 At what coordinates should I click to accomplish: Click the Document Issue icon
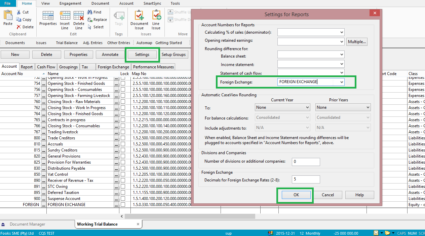click(139, 16)
